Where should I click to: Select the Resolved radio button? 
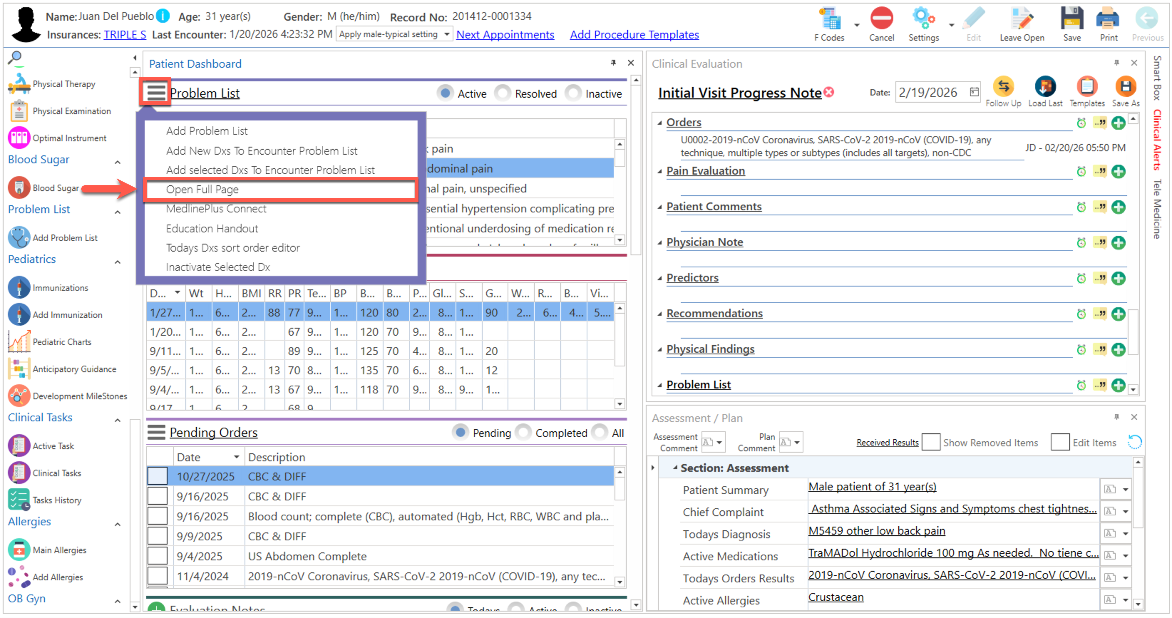[x=503, y=94]
